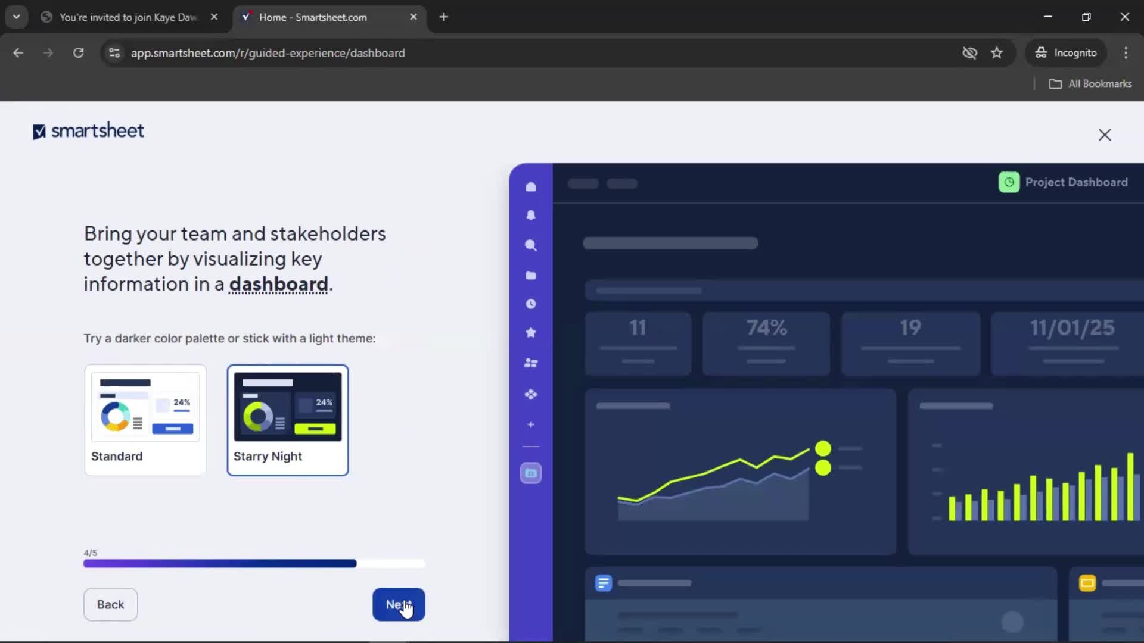Screen dimensions: 1144x643
Task: Click the notifications bell icon in sidebar
Action: tap(531, 216)
